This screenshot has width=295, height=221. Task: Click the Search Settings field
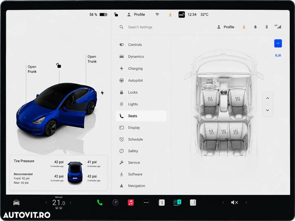click(x=140, y=27)
